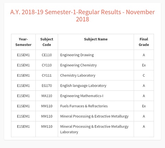The image size is (165, 148).
Task: Click the Subject Name column header
Action: point(96,39)
